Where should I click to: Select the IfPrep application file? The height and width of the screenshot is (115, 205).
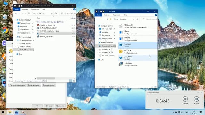137,32
